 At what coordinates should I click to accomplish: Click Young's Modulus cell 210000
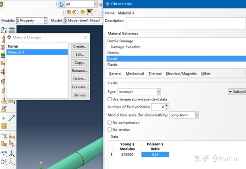click(127, 154)
